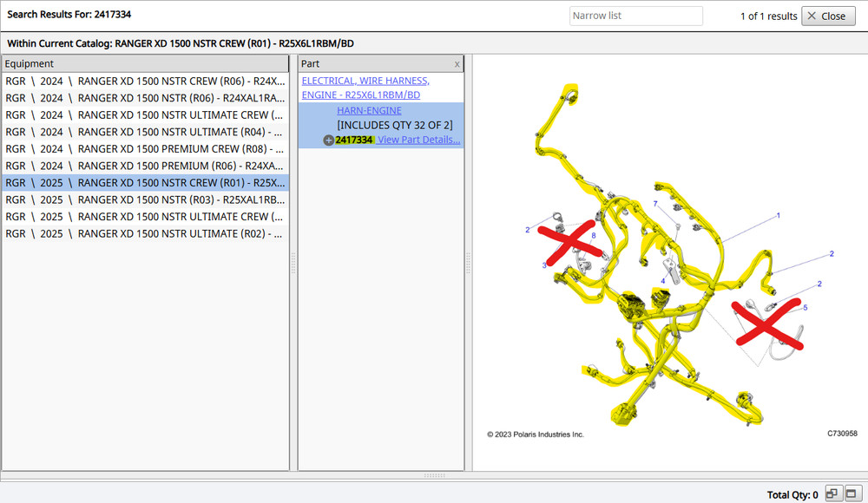Click the cascade windows icon at bottom right
Image resolution: width=868 pixels, height=503 pixels.
click(832, 493)
